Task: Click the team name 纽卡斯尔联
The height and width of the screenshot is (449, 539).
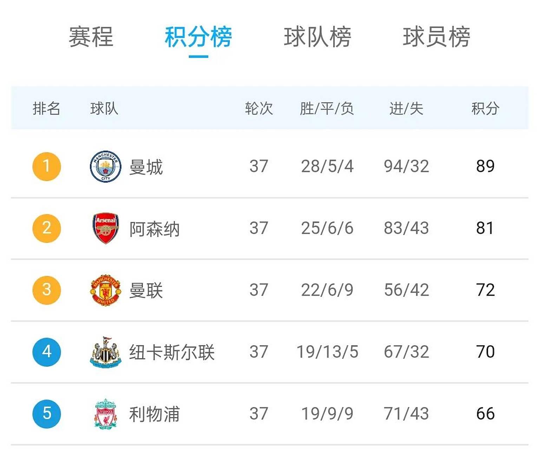Action: pyautogui.click(x=172, y=352)
